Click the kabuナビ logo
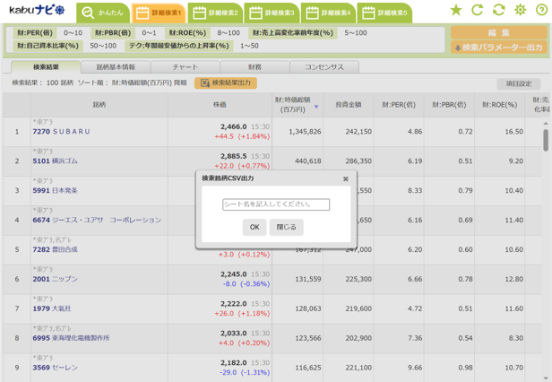 pos(37,10)
